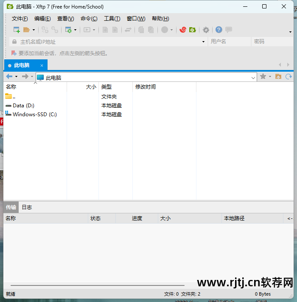
Task: Open the 工具(T) menu
Action: 112,19
